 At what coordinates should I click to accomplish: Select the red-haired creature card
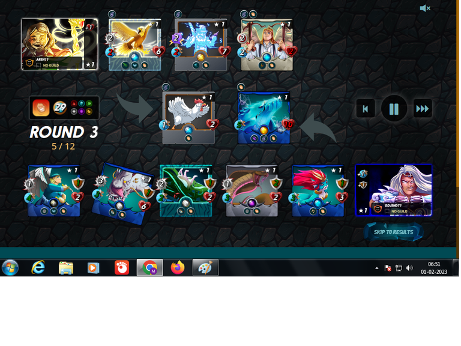[318, 190]
